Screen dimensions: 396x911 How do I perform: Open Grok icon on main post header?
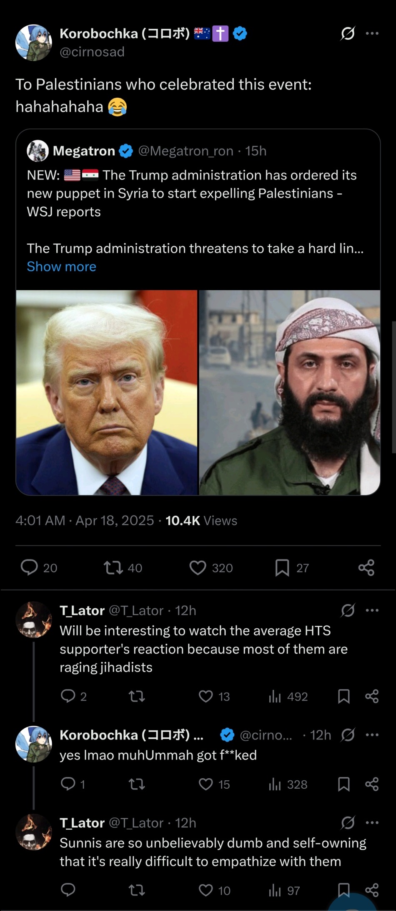pyautogui.click(x=347, y=33)
